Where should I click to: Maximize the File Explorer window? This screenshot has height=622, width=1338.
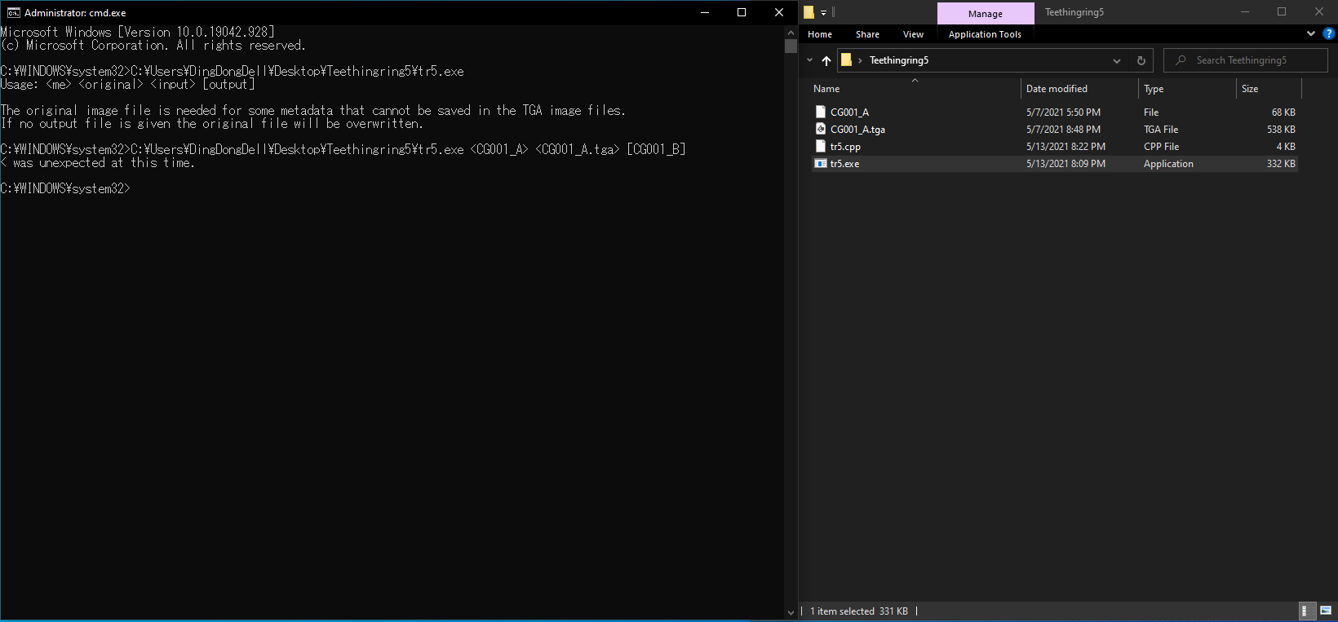(x=1282, y=11)
